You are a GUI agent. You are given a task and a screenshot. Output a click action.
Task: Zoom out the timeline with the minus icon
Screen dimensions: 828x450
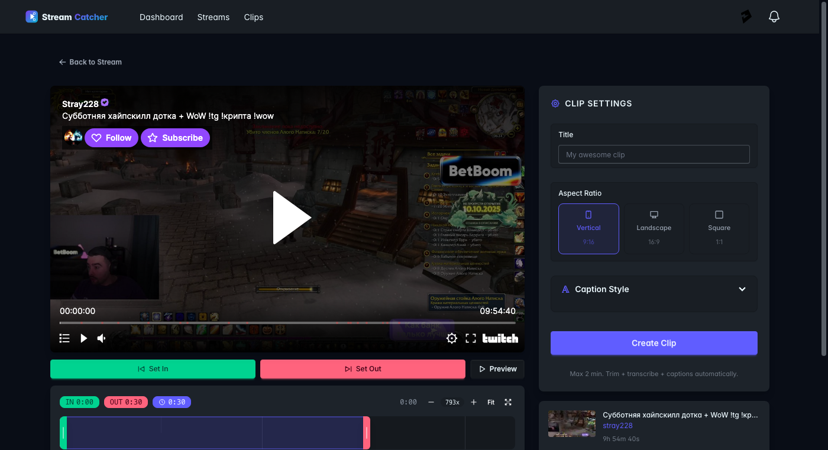(431, 402)
